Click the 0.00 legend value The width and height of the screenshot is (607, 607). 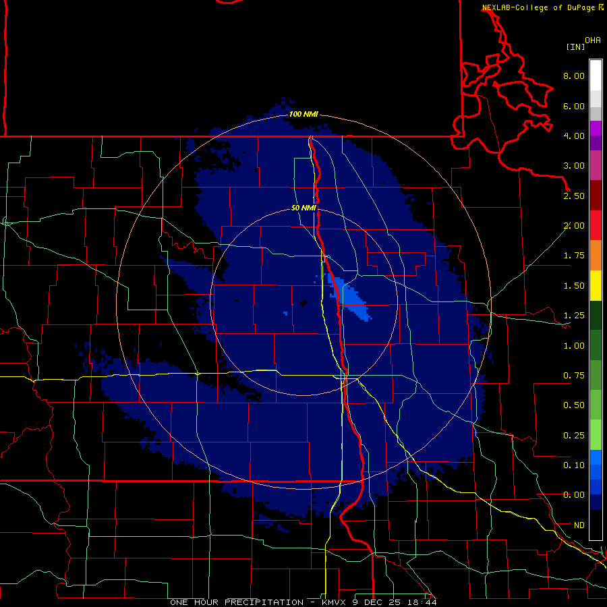pyautogui.click(x=574, y=495)
